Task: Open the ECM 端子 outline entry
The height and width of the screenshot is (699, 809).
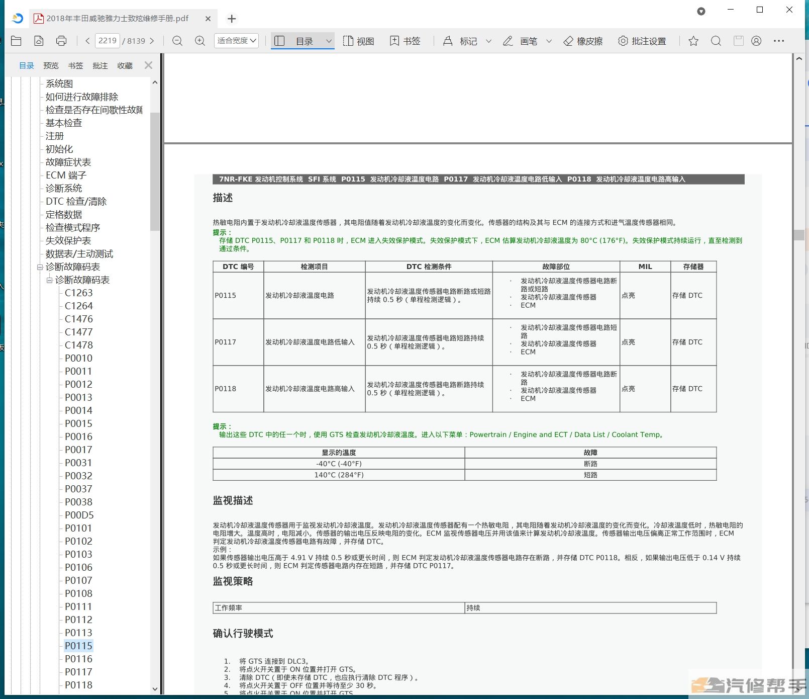Action: pos(66,175)
